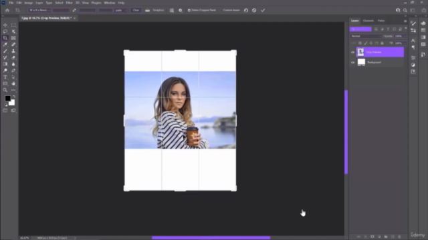Screen dimensions: 428x240
Task: Toggle Content-Aware checkbox
Action: (221, 11)
